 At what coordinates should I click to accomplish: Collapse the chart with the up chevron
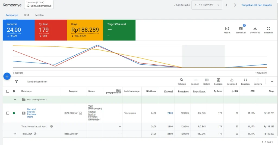[x=272, y=81]
